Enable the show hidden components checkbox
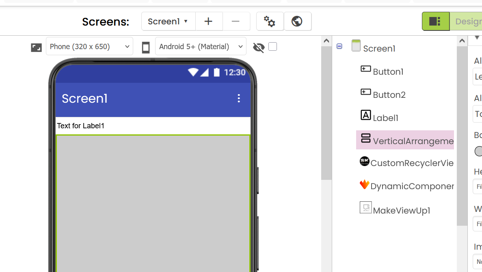 (272, 47)
